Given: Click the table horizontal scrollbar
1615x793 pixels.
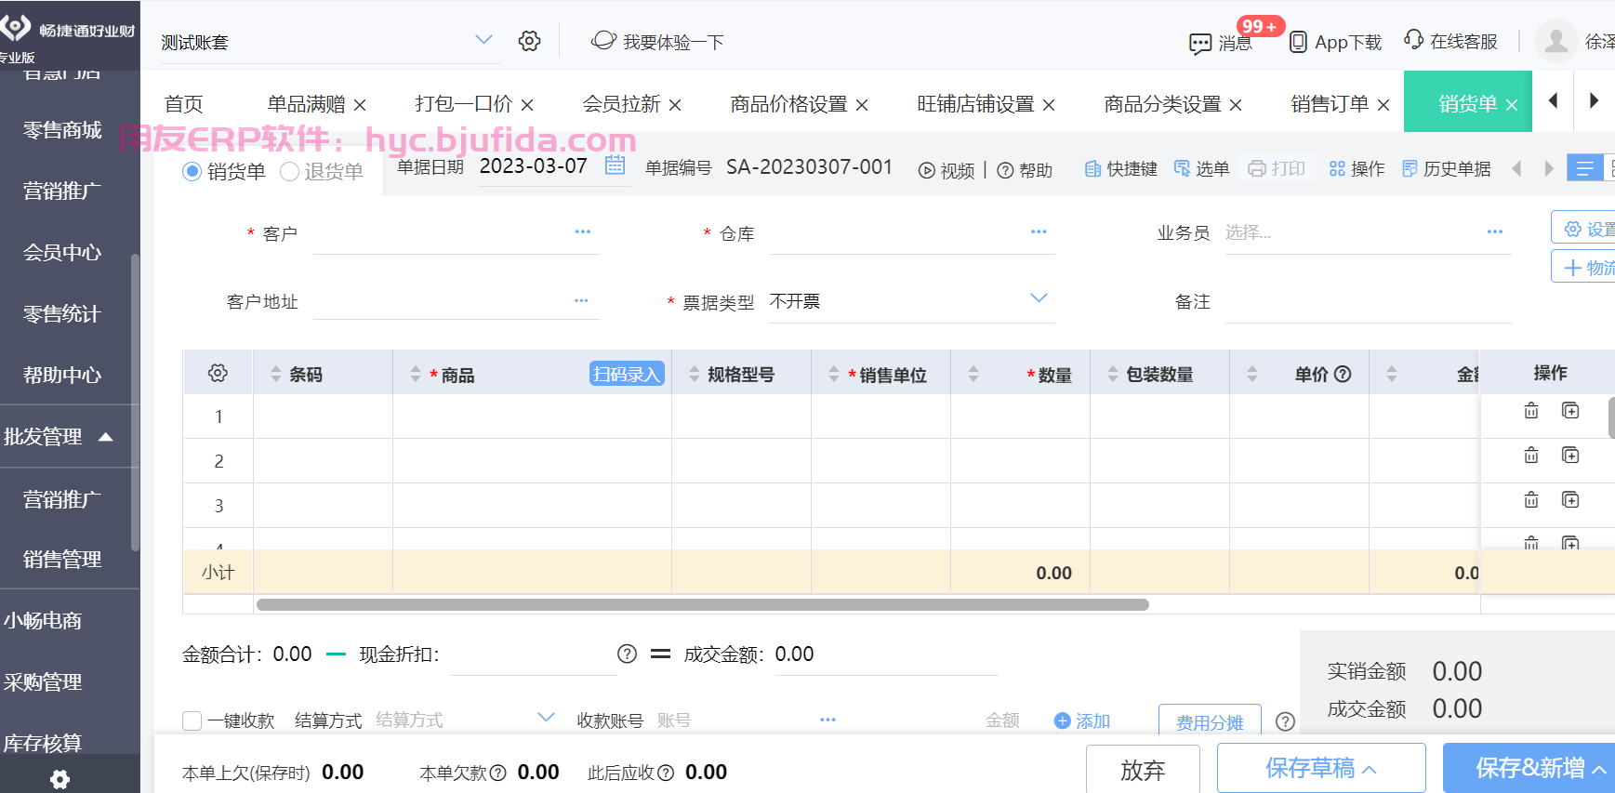Looking at the screenshot, I should point(703,604).
